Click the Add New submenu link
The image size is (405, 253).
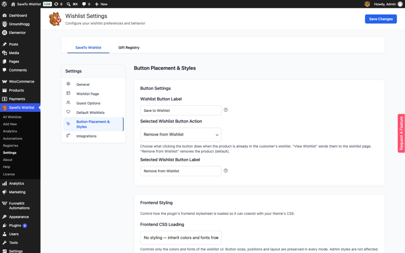point(10,124)
